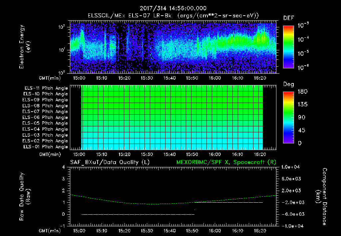Click the 16:00 time tick under the pitch angle panel
The height and width of the screenshot is (236, 341).
[x=215, y=155]
